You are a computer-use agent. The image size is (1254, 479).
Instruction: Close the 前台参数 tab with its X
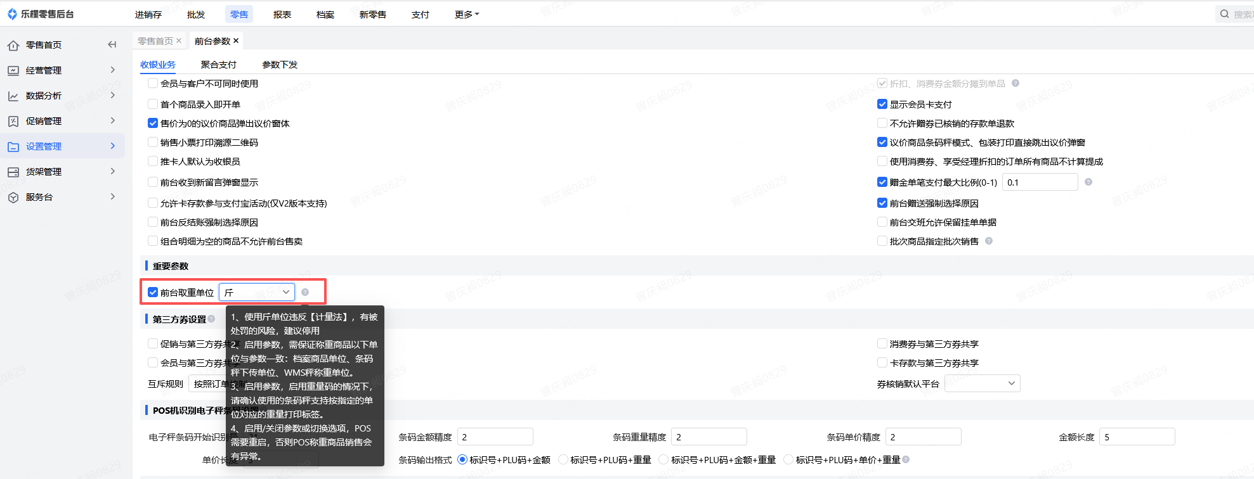click(236, 41)
